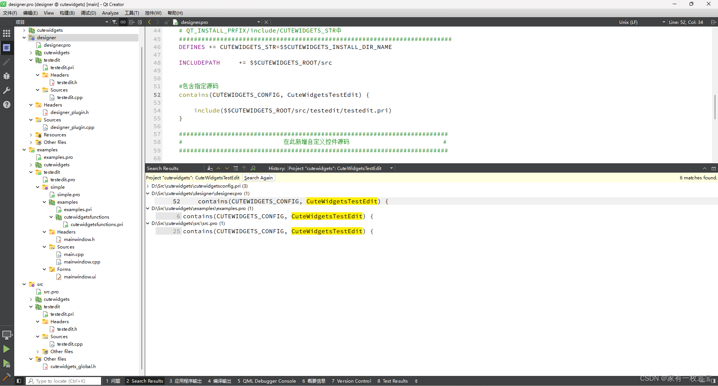This screenshot has height=386, width=718.
Task: Collapse designer.pro search result group
Action: click(x=148, y=193)
